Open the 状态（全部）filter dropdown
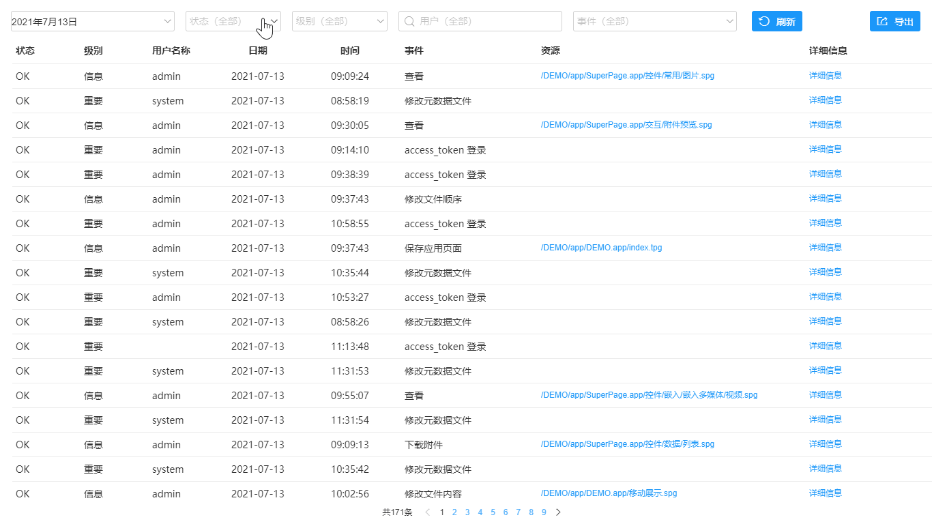 click(232, 21)
